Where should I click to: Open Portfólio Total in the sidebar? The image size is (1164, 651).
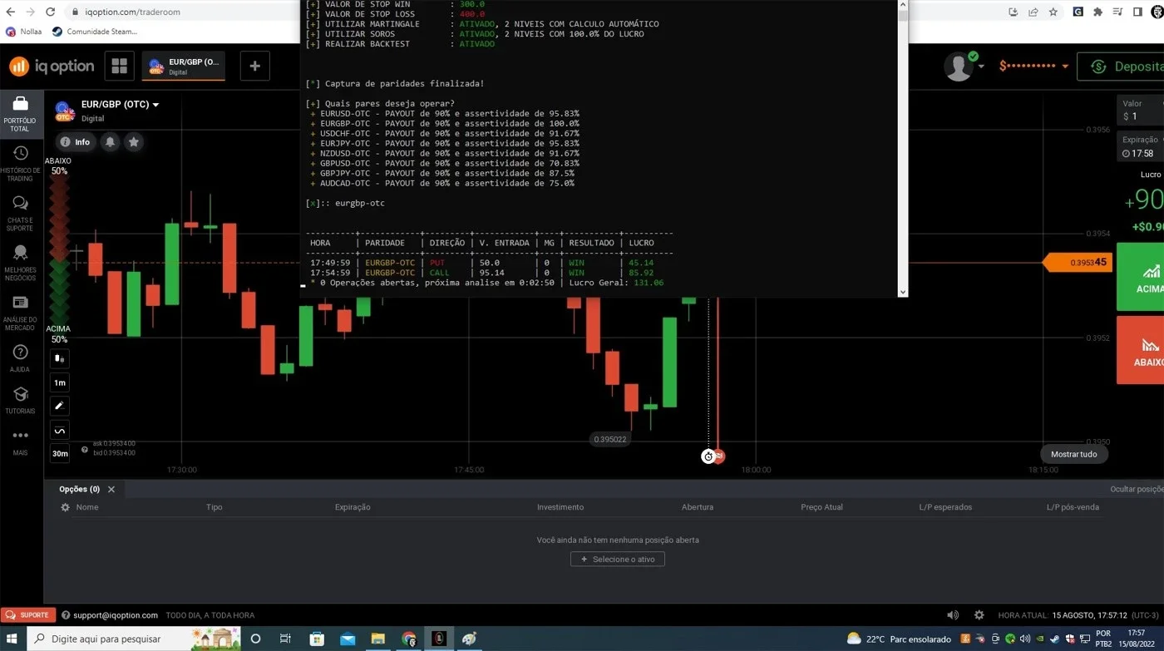click(x=20, y=114)
